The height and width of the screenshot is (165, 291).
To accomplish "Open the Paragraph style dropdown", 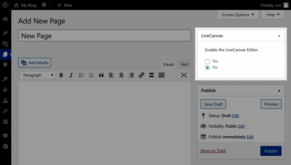I will [x=37, y=75].
